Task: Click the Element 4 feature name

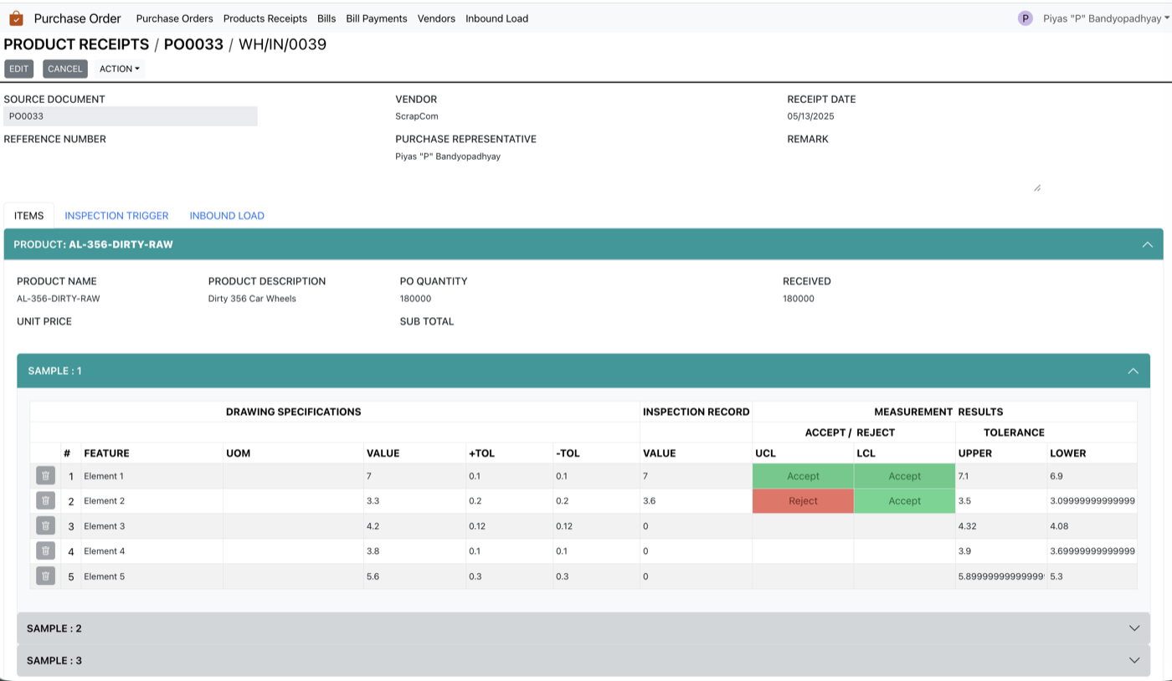Action: (x=105, y=551)
